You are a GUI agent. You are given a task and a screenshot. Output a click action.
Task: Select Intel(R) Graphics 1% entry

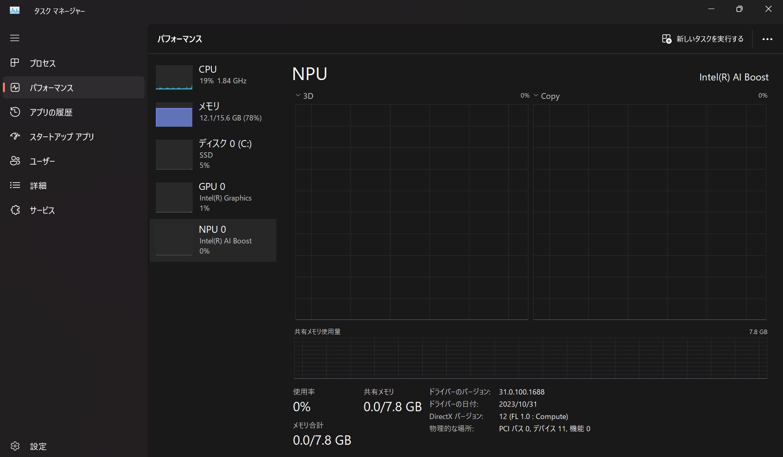point(213,197)
